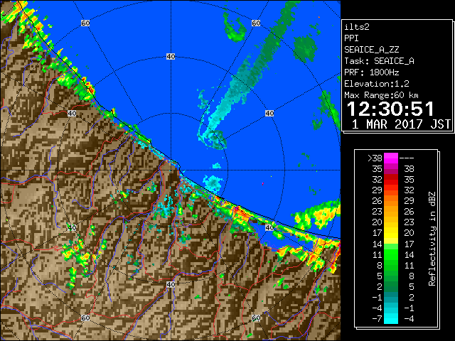Image resolution: width=455 pixels, height=341 pixels.
Task: Click the hook-shaped cyan echo offshore
Action: coord(212,137)
